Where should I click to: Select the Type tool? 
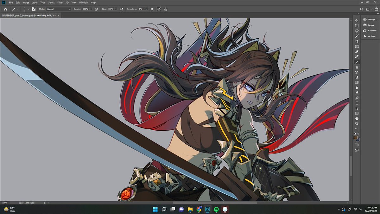[x=357, y=103]
